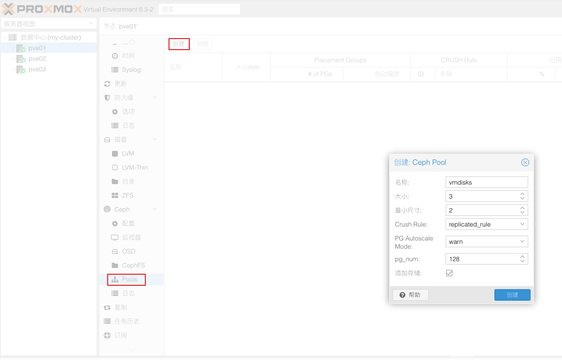Click the blue 创建 dialog button

(x=512, y=295)
